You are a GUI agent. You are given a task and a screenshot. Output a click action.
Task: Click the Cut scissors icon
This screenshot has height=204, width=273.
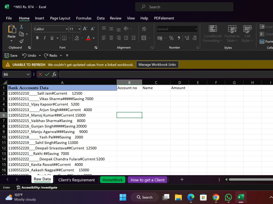[21, 27]
